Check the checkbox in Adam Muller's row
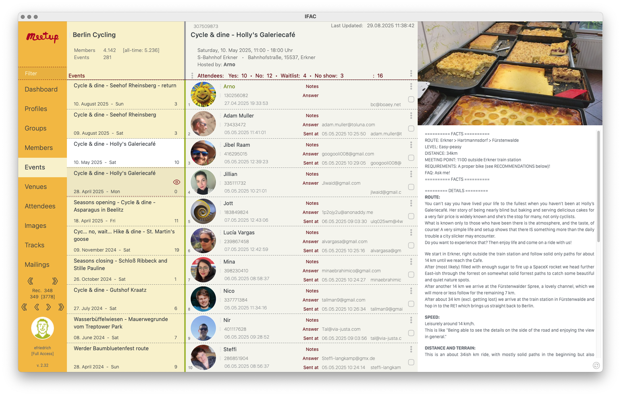The width and height of the screenshot is (621, 396). [411, 129]
